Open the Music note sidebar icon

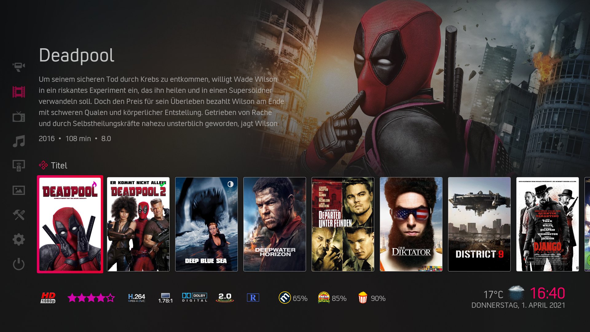(x=19, y=141)
